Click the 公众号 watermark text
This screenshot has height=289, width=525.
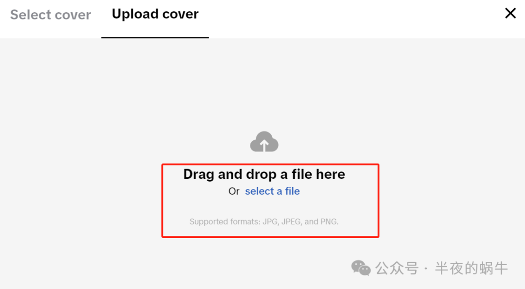397,268
